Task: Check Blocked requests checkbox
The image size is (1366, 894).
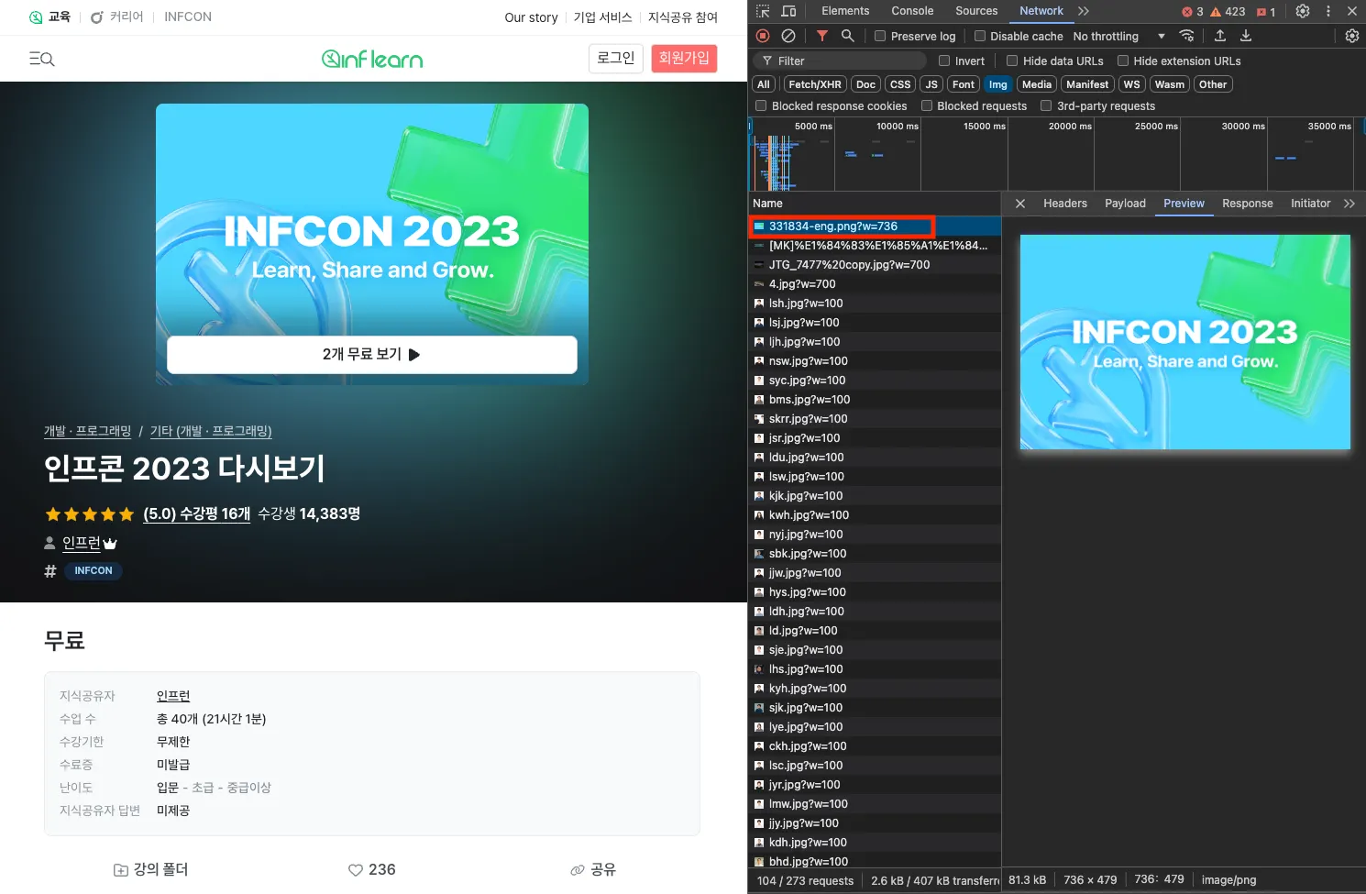Action: pos(927,105)
